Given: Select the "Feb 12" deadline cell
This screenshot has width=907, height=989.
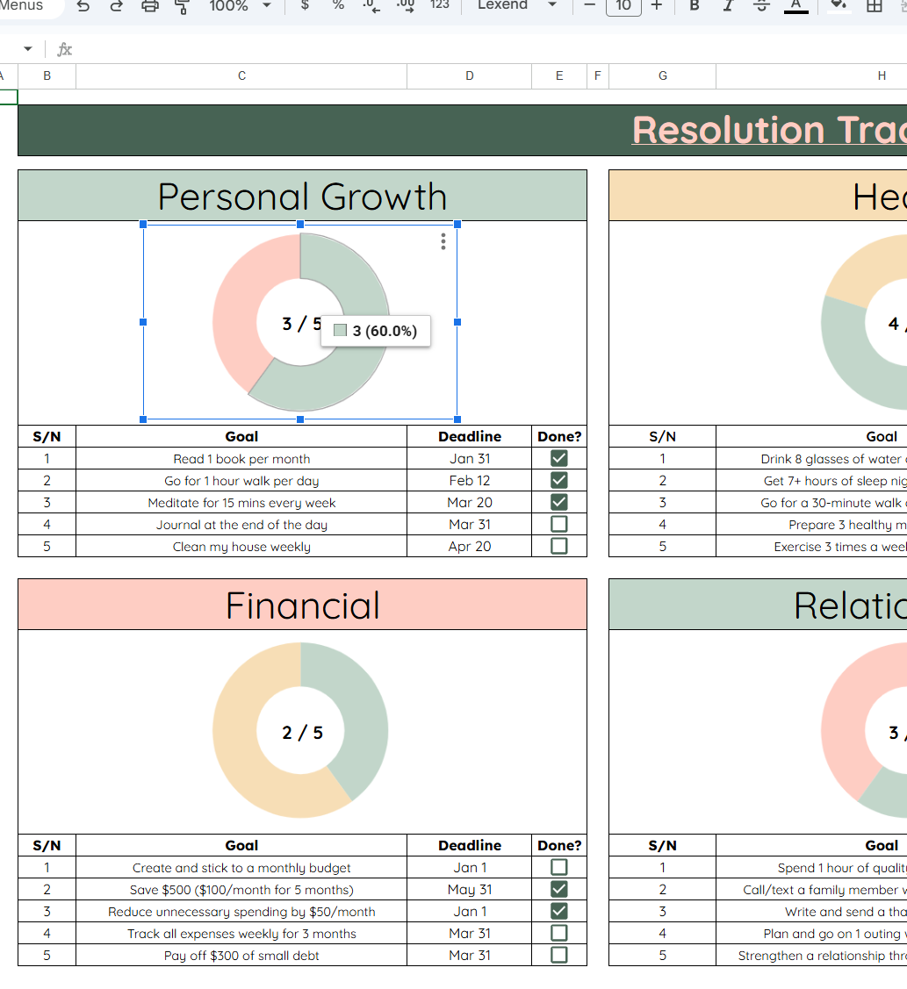Looking at the screenshot, I should pyautogui.click(x=470, y=481).
